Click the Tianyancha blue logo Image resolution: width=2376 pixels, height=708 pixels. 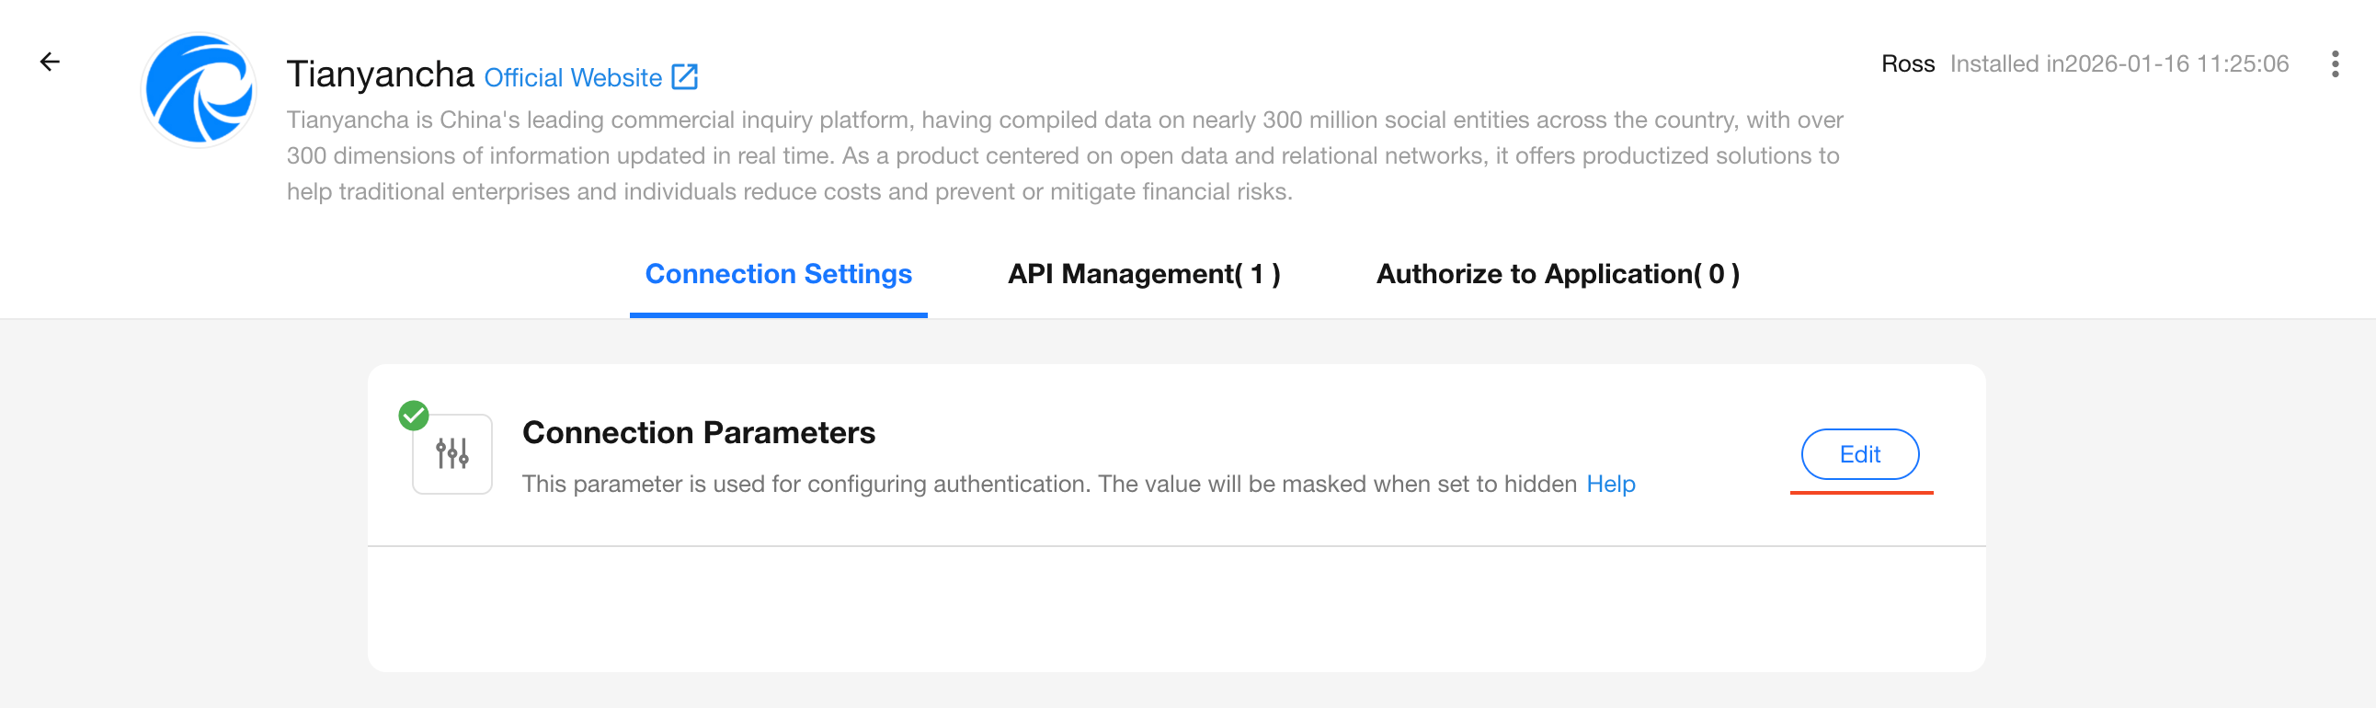click(x=200, y=90)
